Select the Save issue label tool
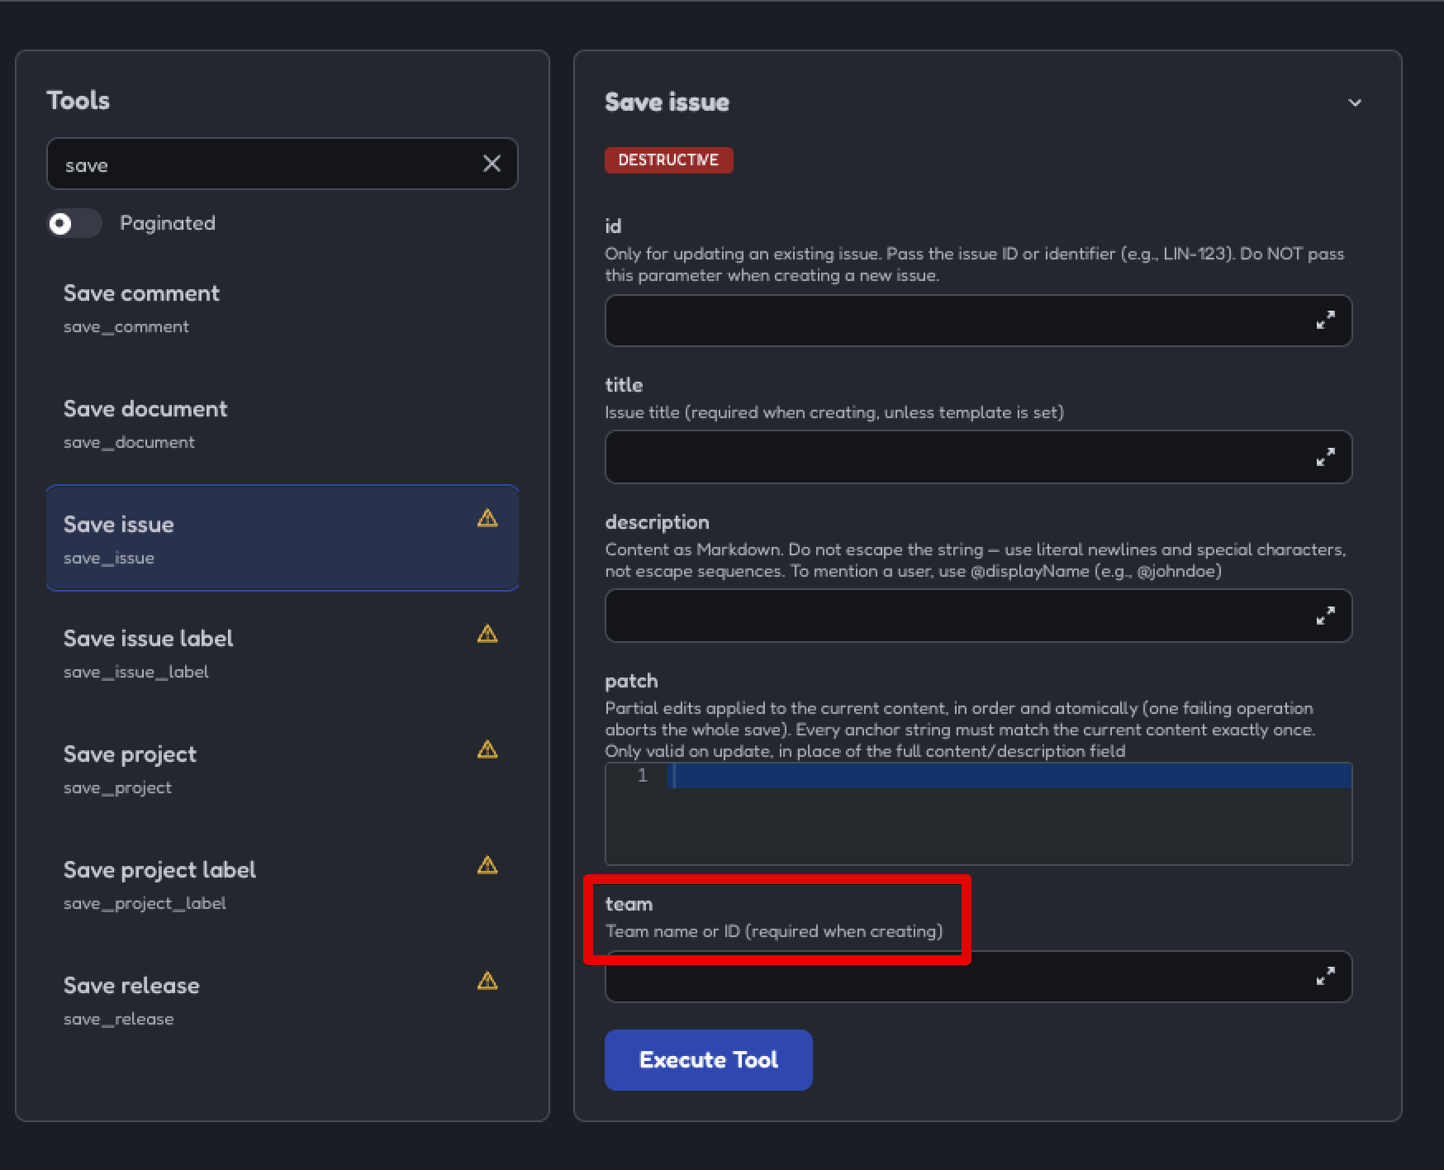The width and height of the screenshot is (1444, 1170). (x=283, y=654)
